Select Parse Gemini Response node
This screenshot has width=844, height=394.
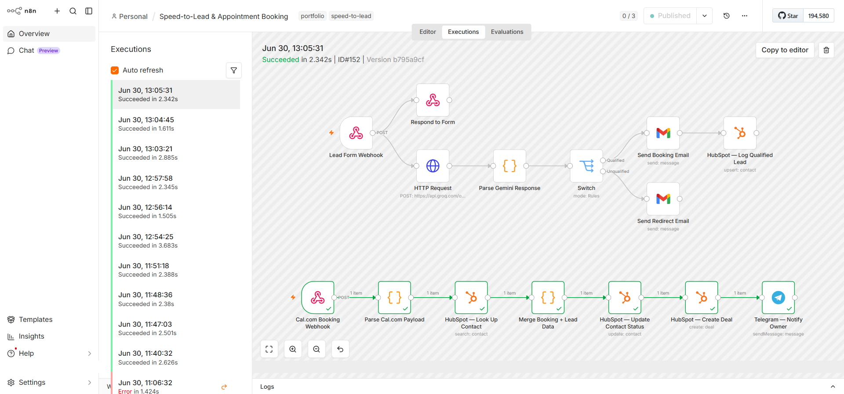click(x=509, y=166)
